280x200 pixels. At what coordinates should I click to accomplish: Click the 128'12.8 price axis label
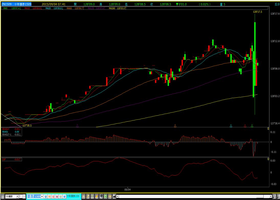[x=275, y=41]
